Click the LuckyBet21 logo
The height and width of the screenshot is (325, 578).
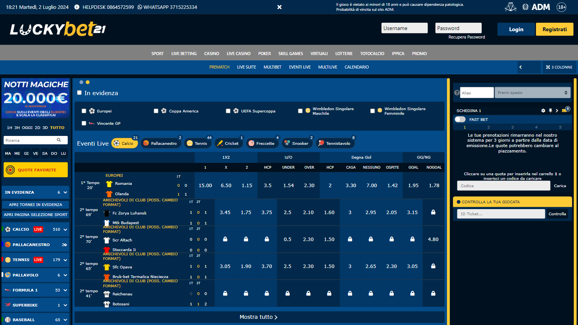click(58, 29)
